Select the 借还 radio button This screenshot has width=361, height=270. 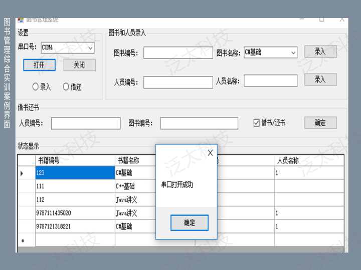click(66, 86)
